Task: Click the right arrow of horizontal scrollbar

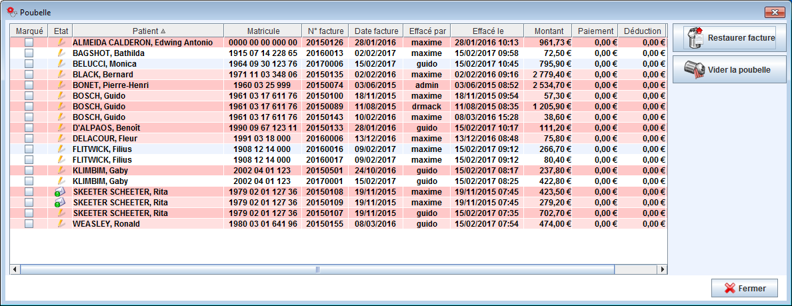Action: 662,269
